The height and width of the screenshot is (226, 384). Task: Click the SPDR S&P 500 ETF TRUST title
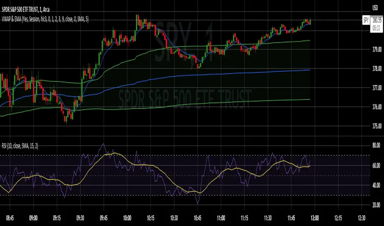26,9
